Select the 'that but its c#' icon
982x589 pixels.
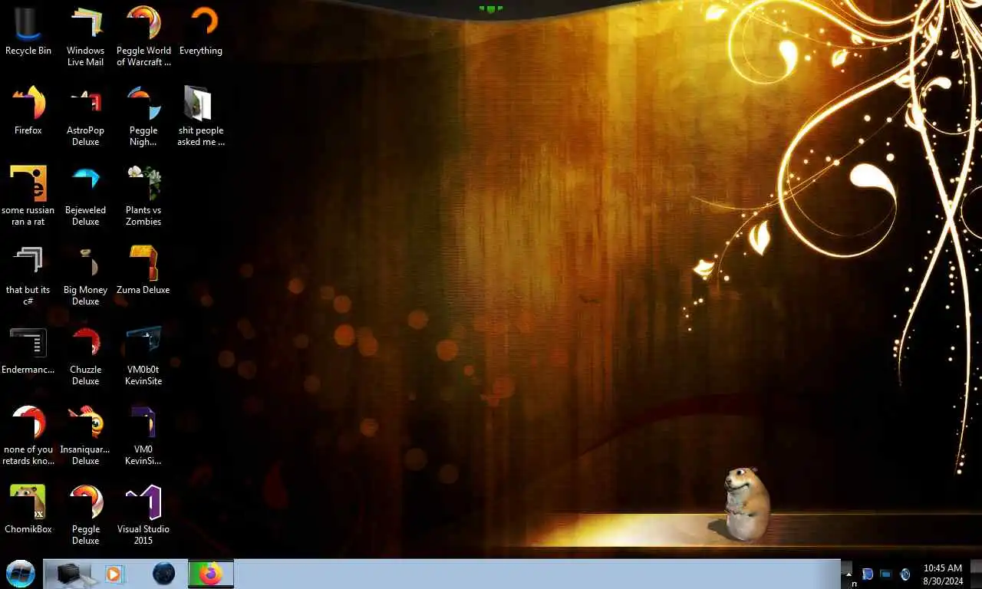click(28, 276)
